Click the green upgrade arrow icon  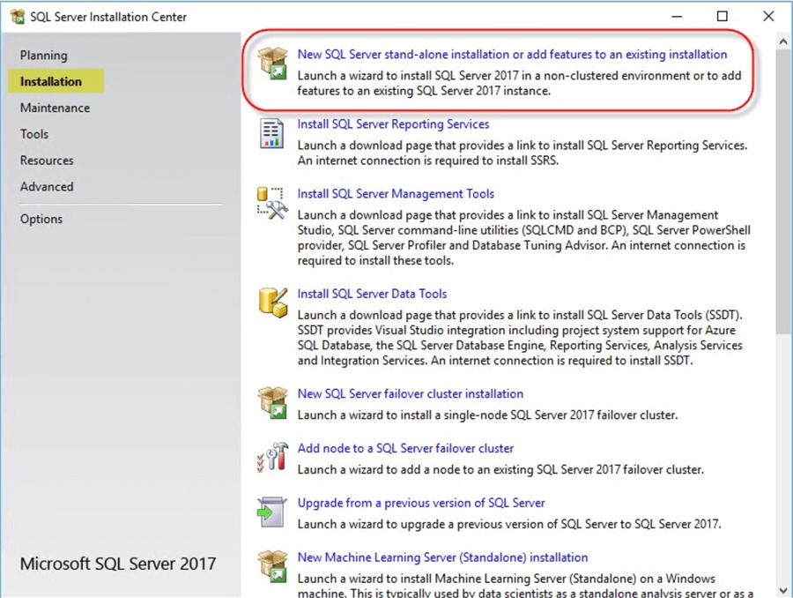tap(272, 512)
